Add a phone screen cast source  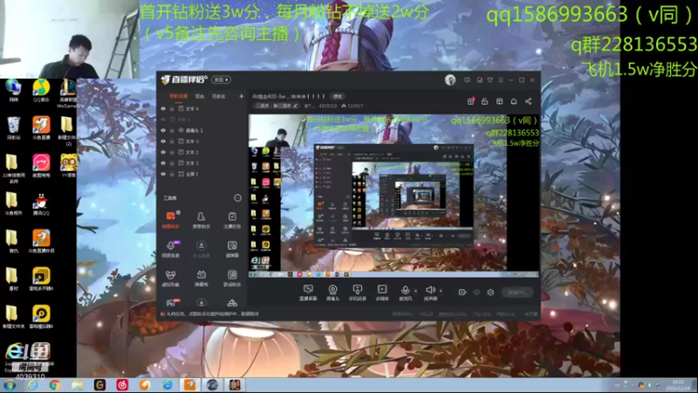coord(358,293)
